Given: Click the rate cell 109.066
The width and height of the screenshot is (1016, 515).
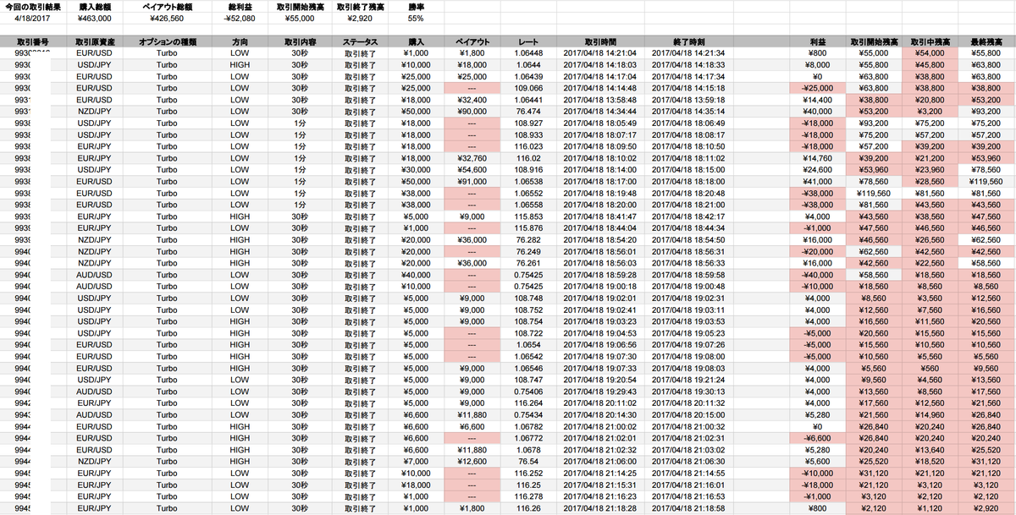Looking at the screenshot, I should tap(528, 87).
